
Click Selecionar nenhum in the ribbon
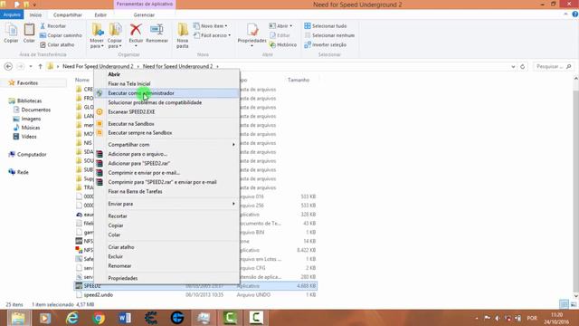(329, 35)
